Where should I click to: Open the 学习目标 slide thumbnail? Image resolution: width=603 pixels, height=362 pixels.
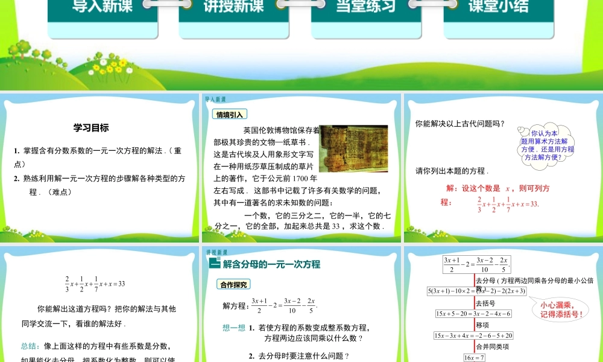point(100,168)
